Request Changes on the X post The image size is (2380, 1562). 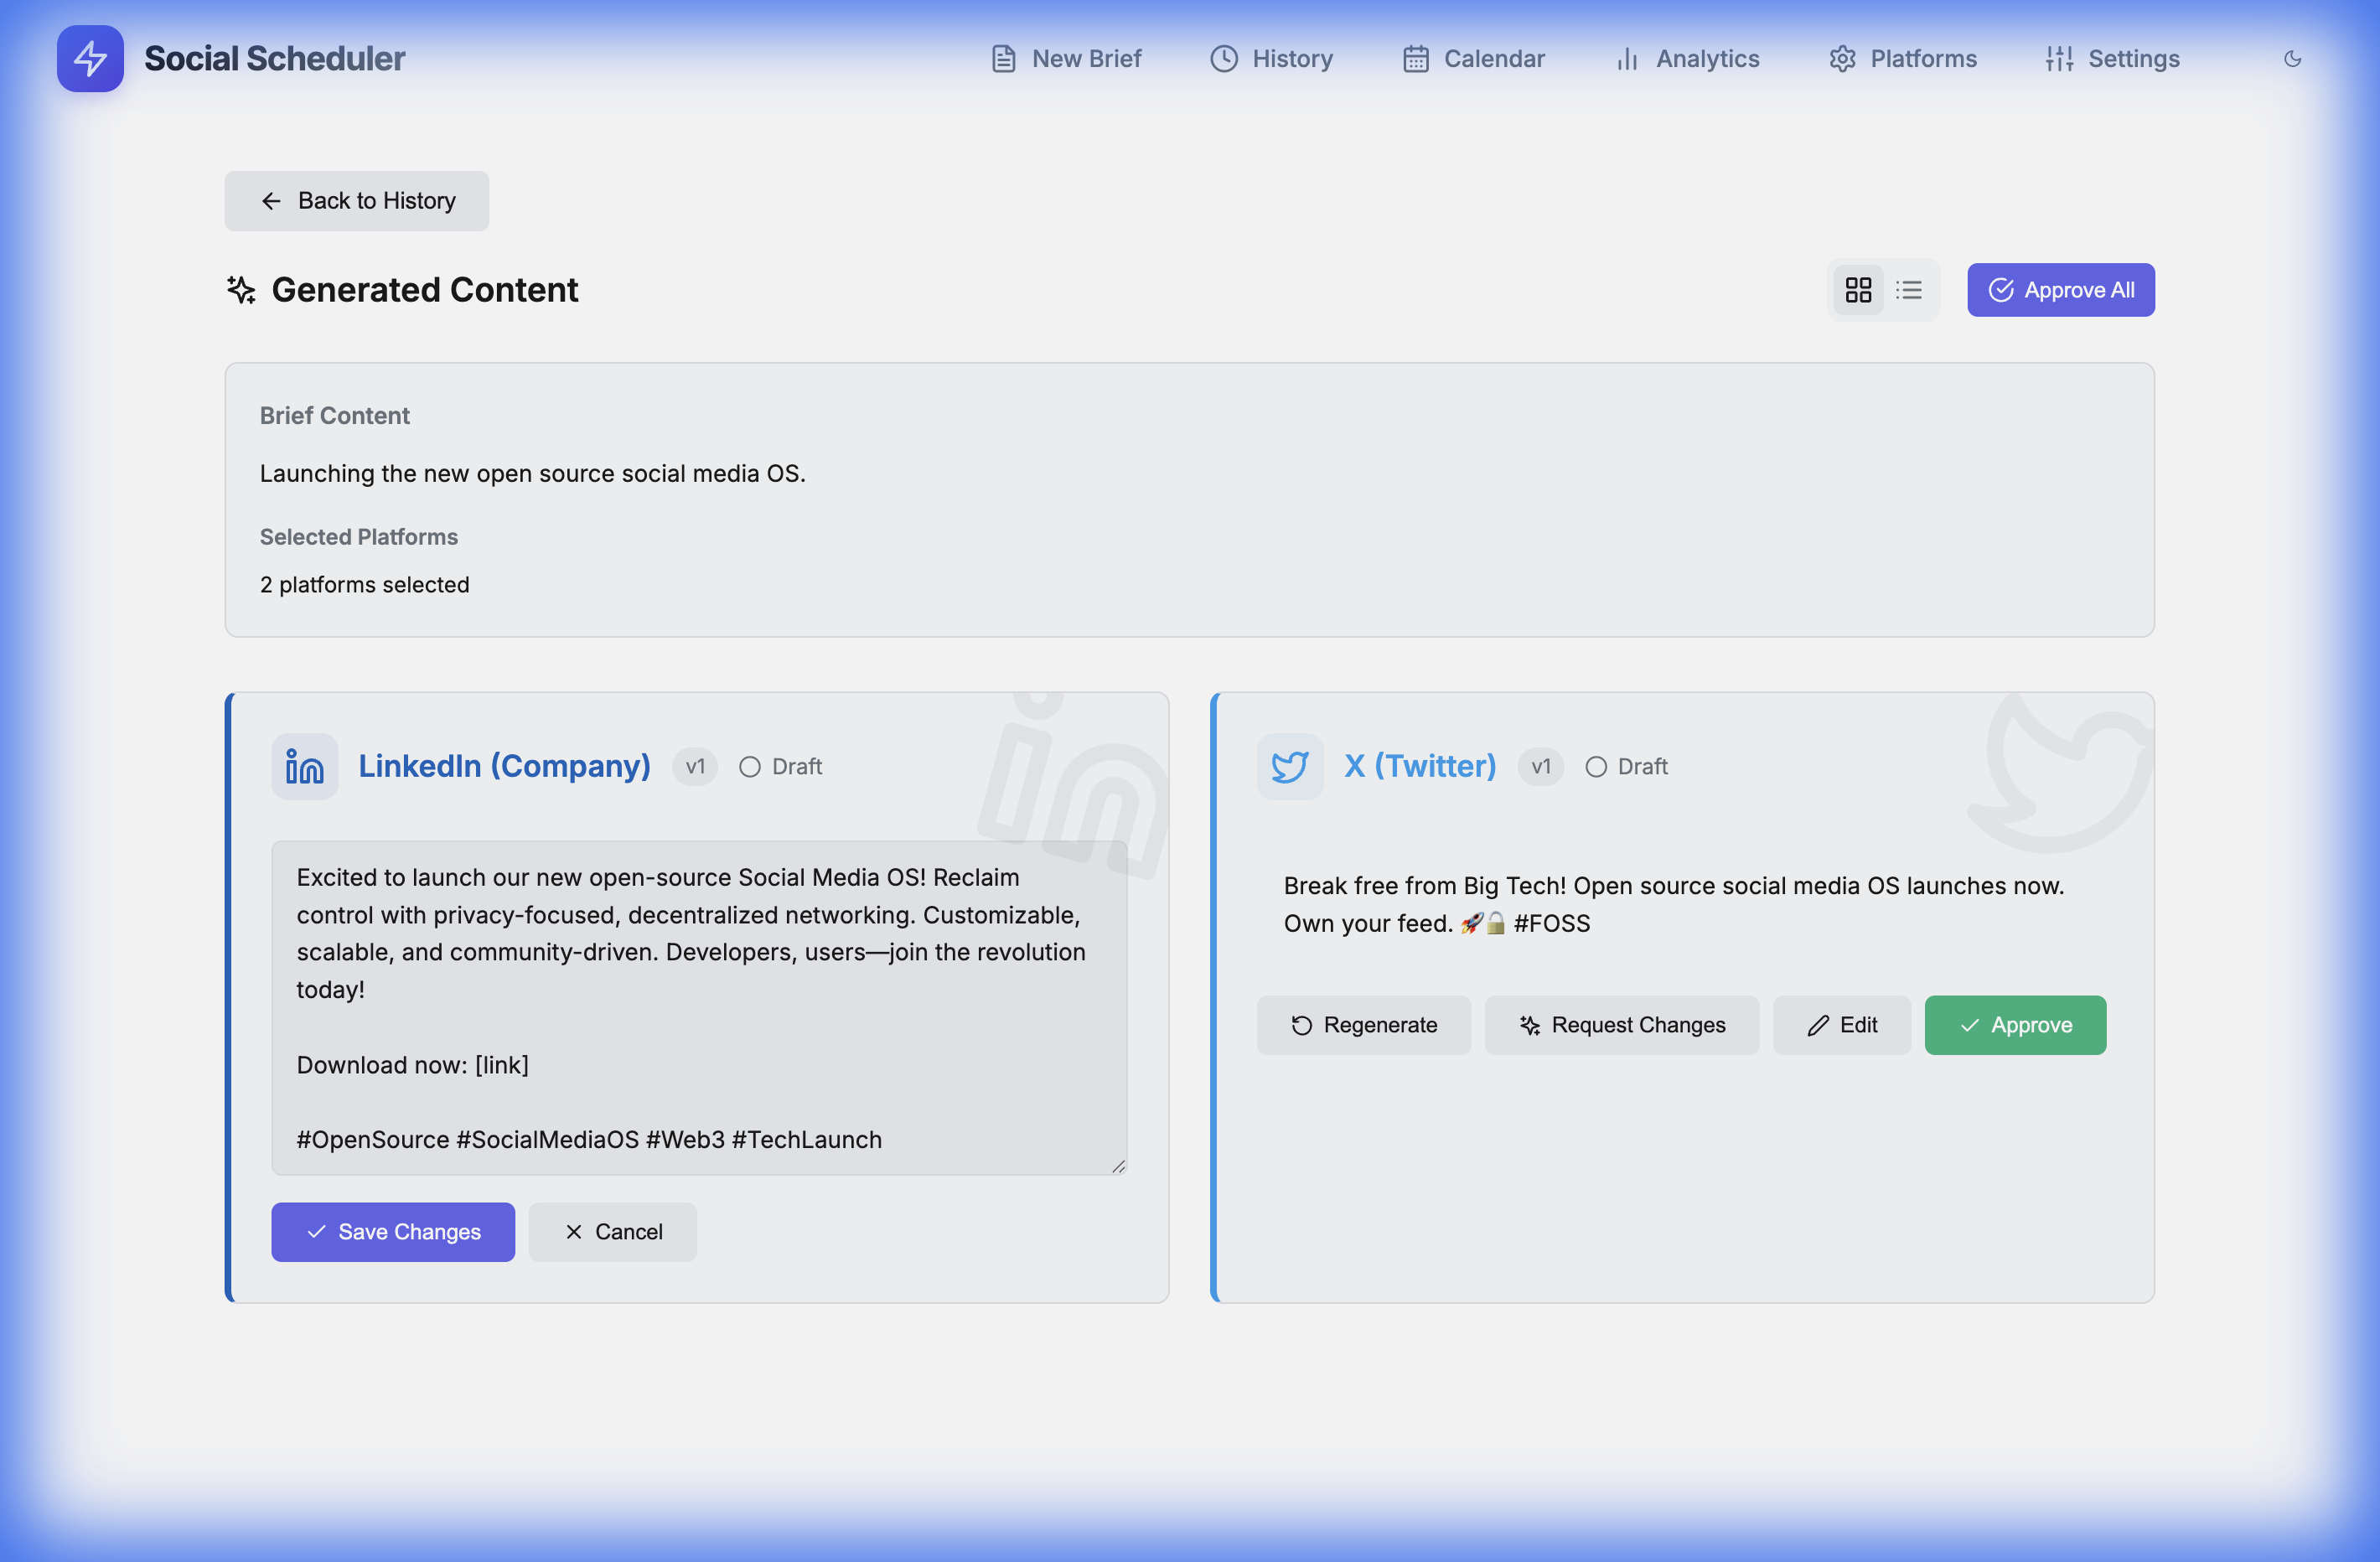pos(1622,1025)
